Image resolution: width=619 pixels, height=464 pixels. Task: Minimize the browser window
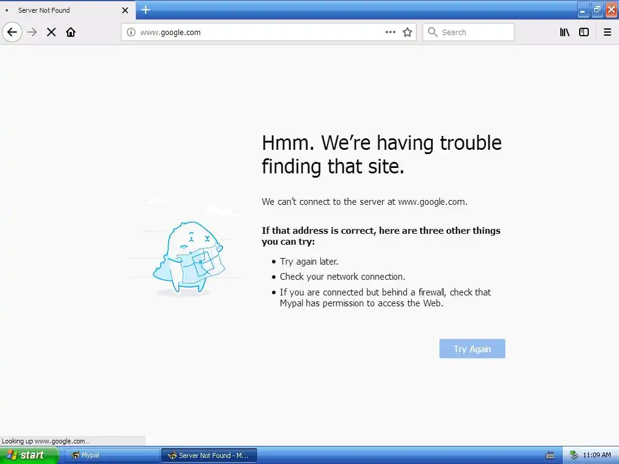click(x=583, y=10)
